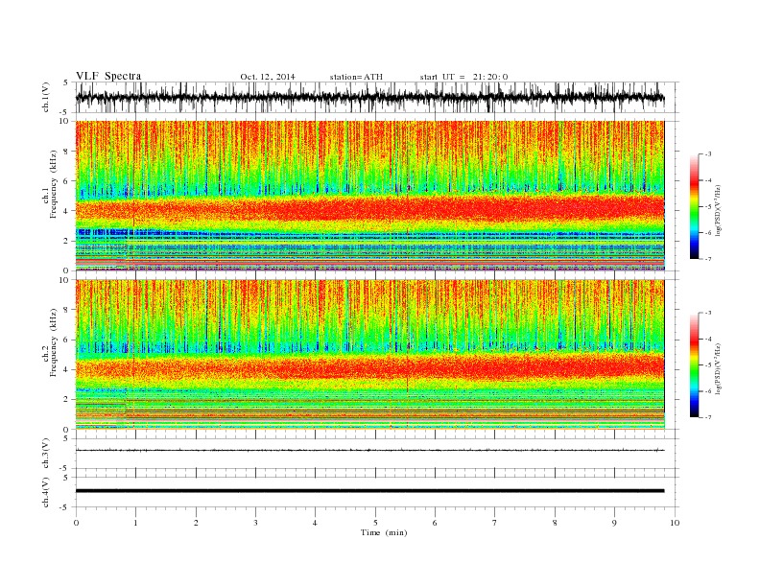Click the '-7' value on lower colorbar
This screenshot has height=587, width=760.
[x=708, y=417]
